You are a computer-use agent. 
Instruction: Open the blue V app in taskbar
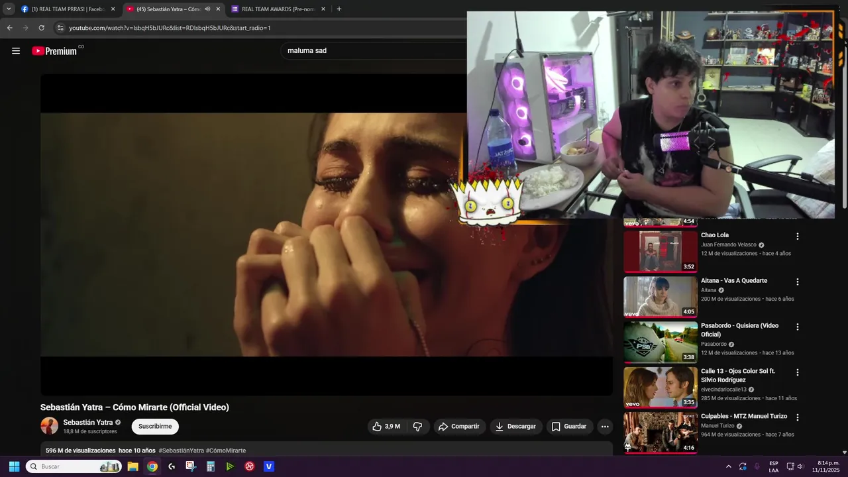269,466
